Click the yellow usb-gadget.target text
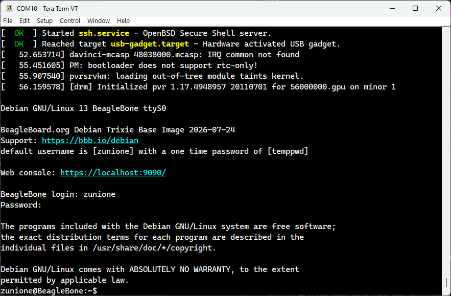This screenshot has height=296, width=451. (x=150, y=44)
